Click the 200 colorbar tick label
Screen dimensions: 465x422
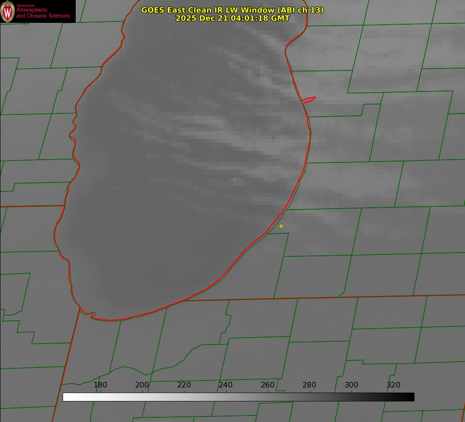click(142, 385)
